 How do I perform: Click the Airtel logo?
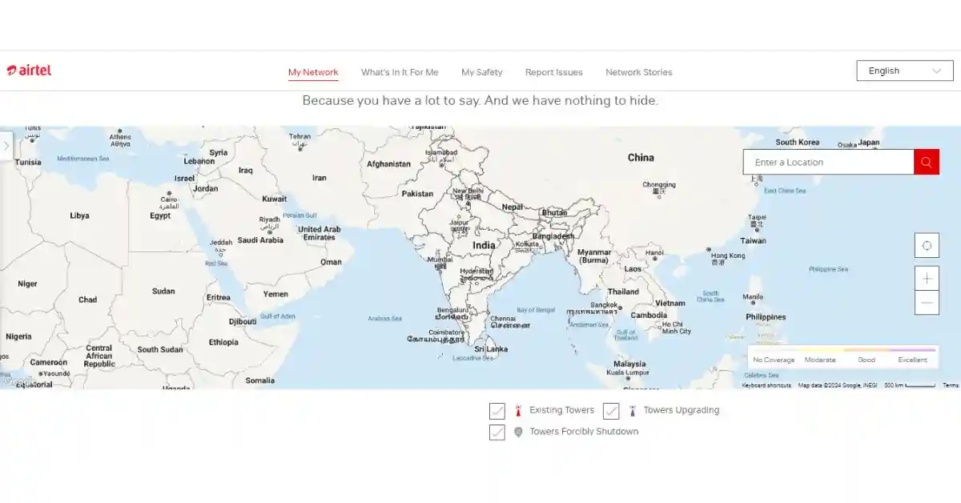(x=29, y=70)
